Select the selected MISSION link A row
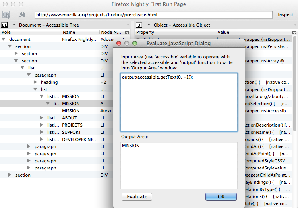Image resolution: width=298 pixels, height=208 pixels. click(56, 104)
